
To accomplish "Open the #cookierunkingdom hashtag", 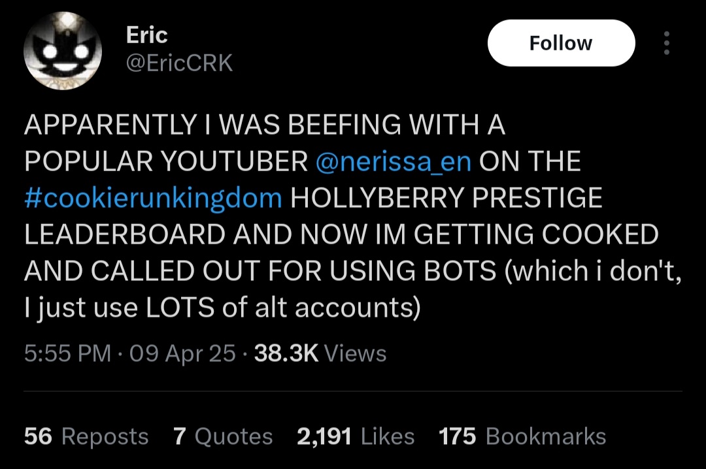I will pos(153,198).
